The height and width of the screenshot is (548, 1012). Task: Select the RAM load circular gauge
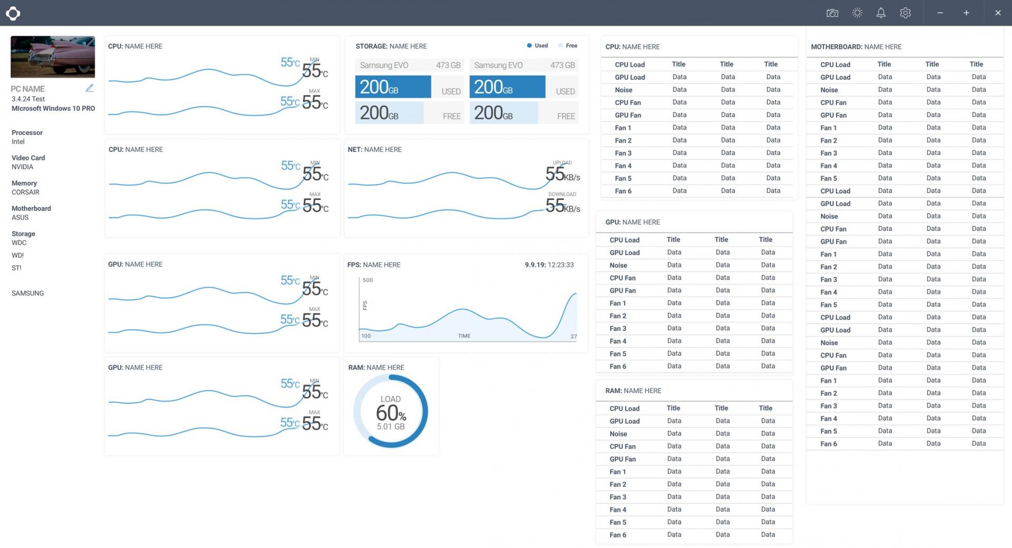point(391,411)
